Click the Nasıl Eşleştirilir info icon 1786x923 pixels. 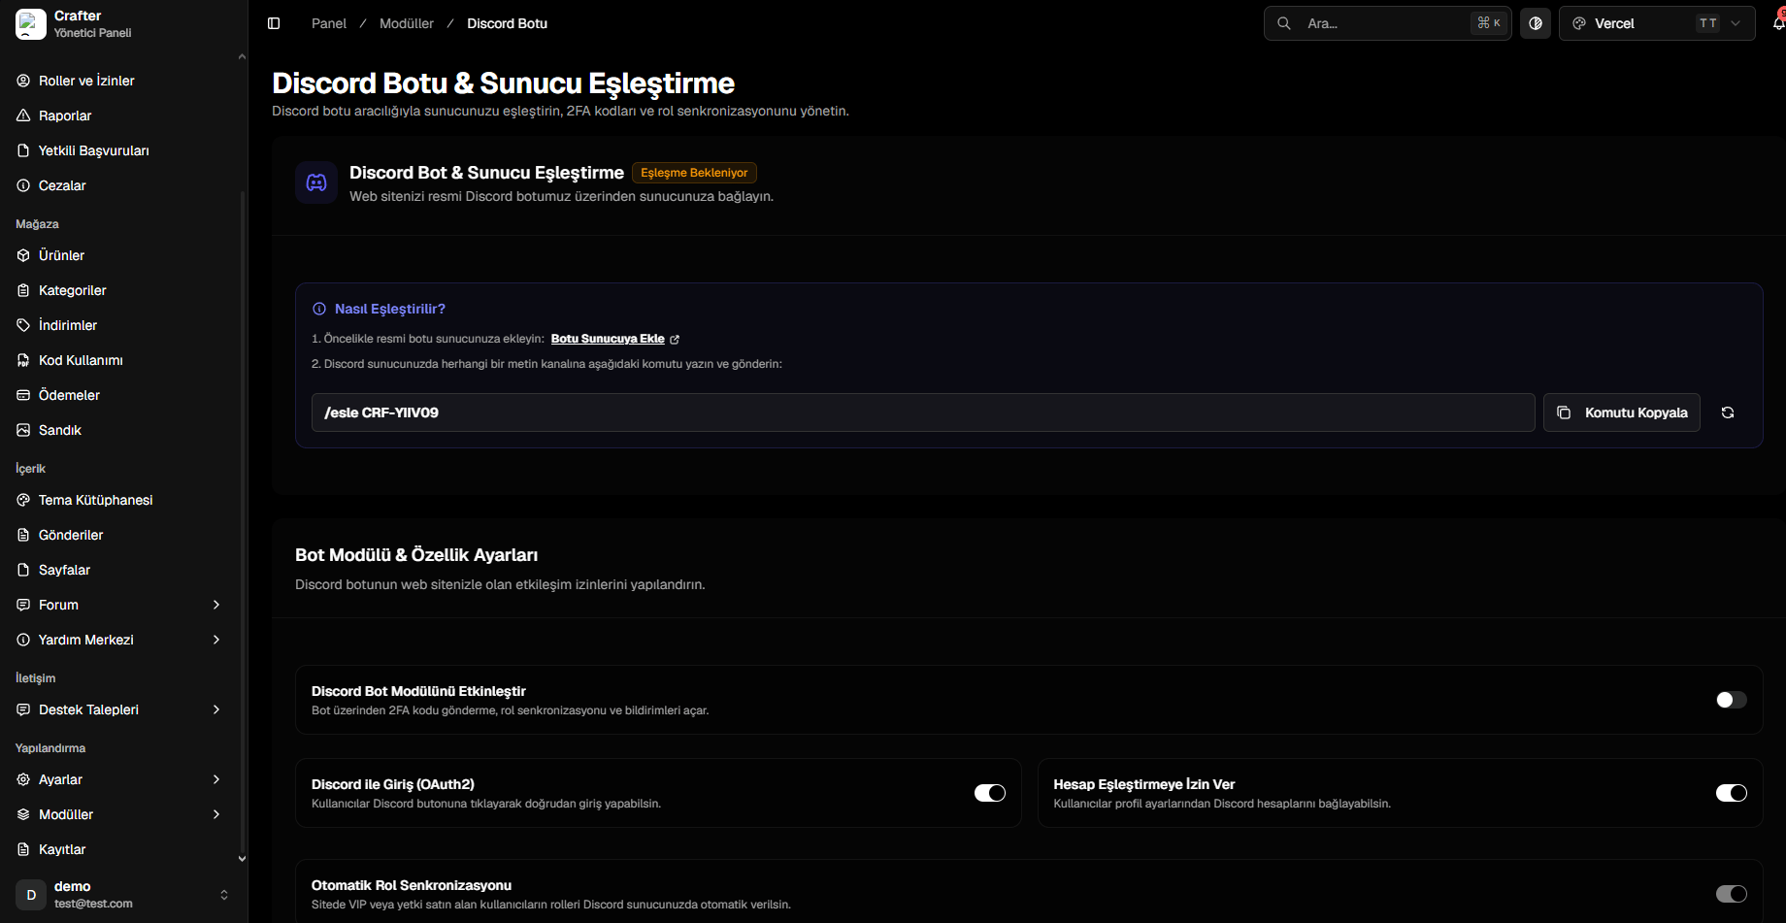coord(318,309)
